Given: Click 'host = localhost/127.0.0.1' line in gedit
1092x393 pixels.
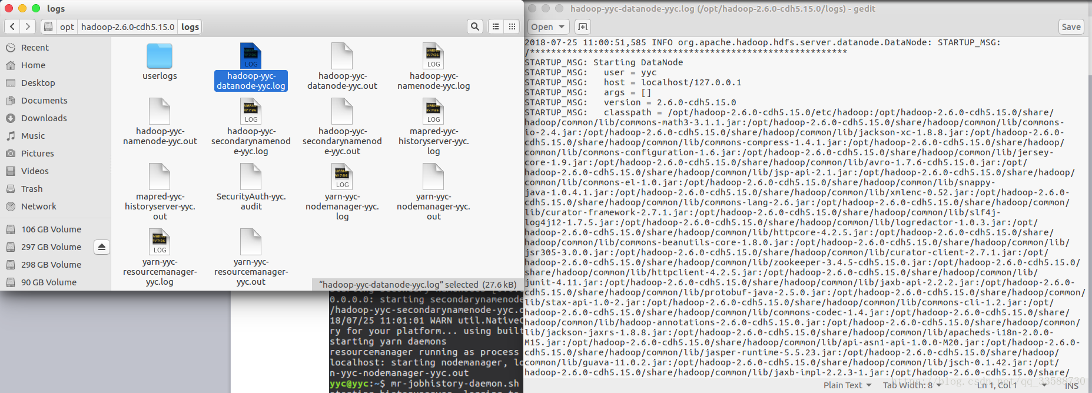Looking at the screenshot, I should point(633,82).
